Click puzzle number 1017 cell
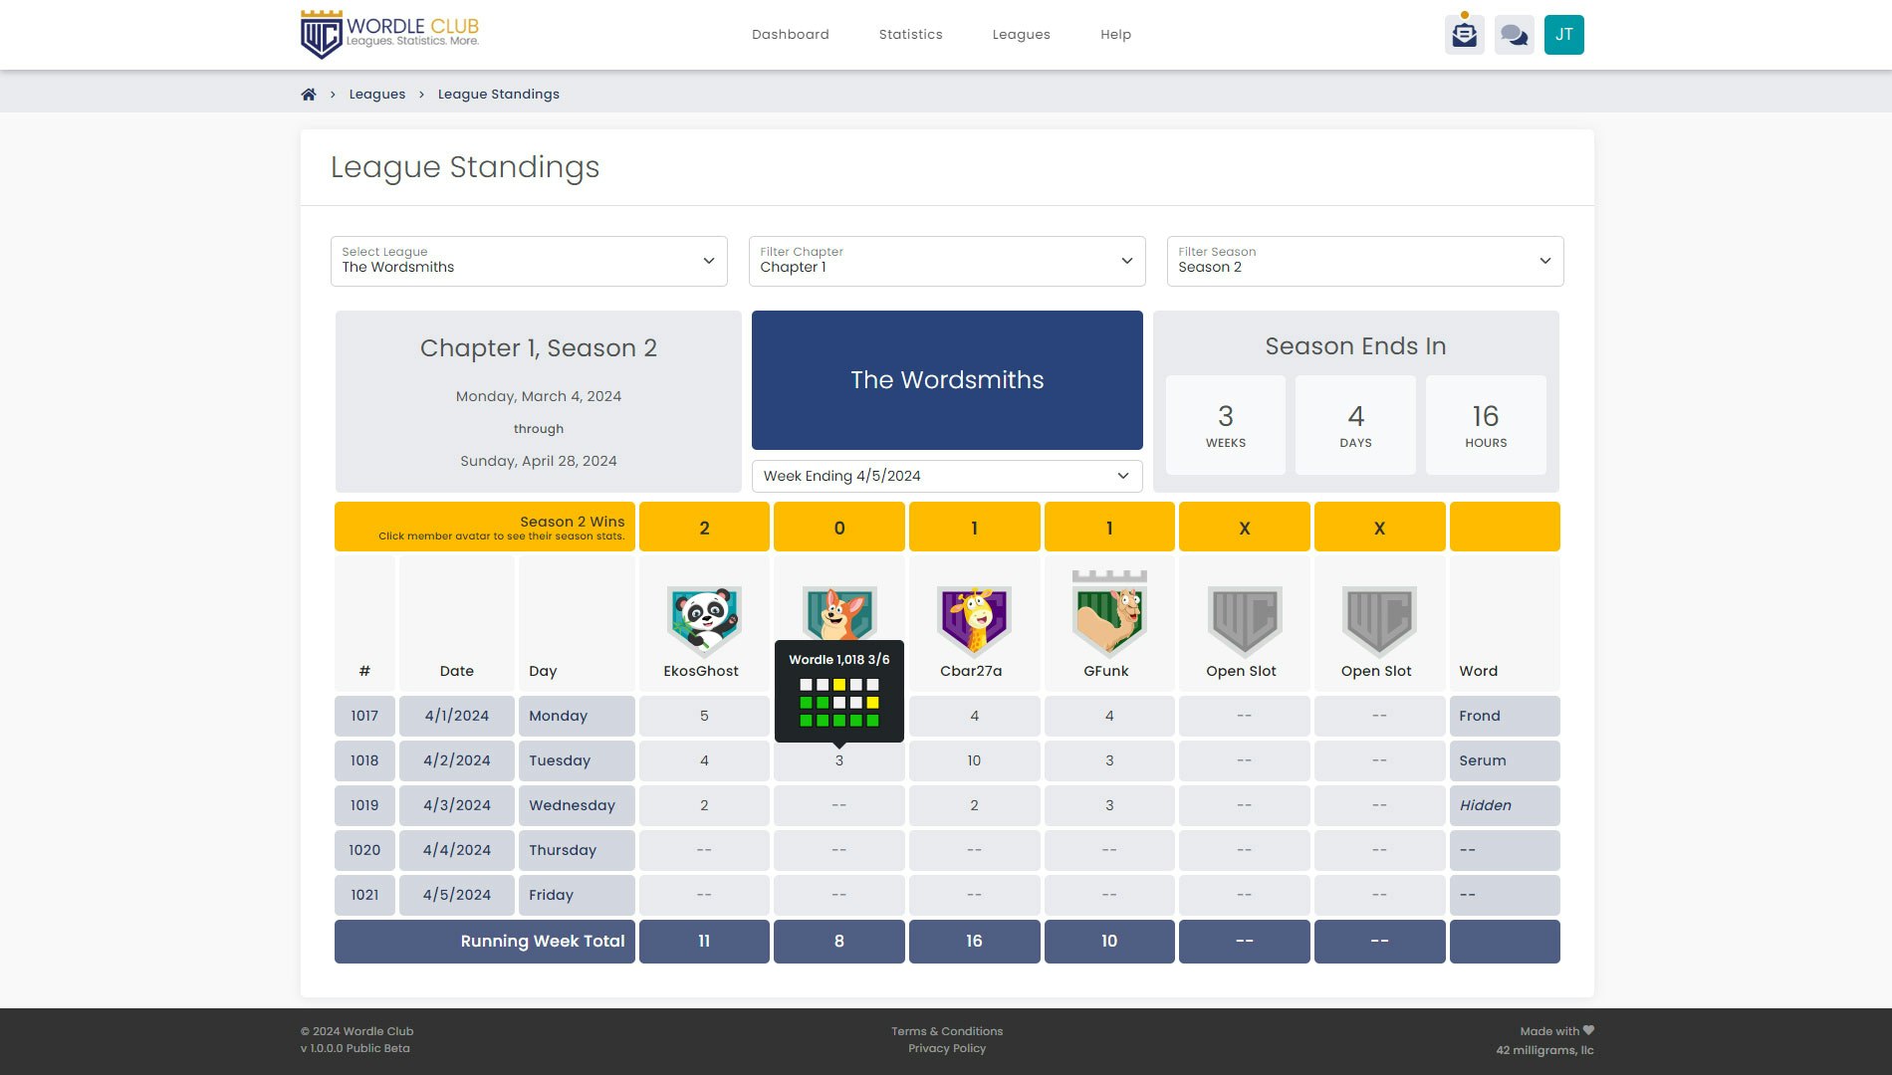Image resolution: width=1892 pixels, height=1075 pixels. (x=364, y=716)
